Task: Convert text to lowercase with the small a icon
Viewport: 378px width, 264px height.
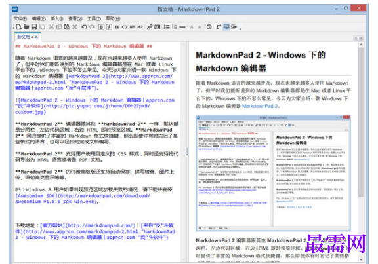Action: click(199, 27)
